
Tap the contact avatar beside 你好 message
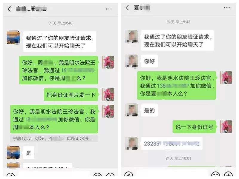tap(131, 61)
